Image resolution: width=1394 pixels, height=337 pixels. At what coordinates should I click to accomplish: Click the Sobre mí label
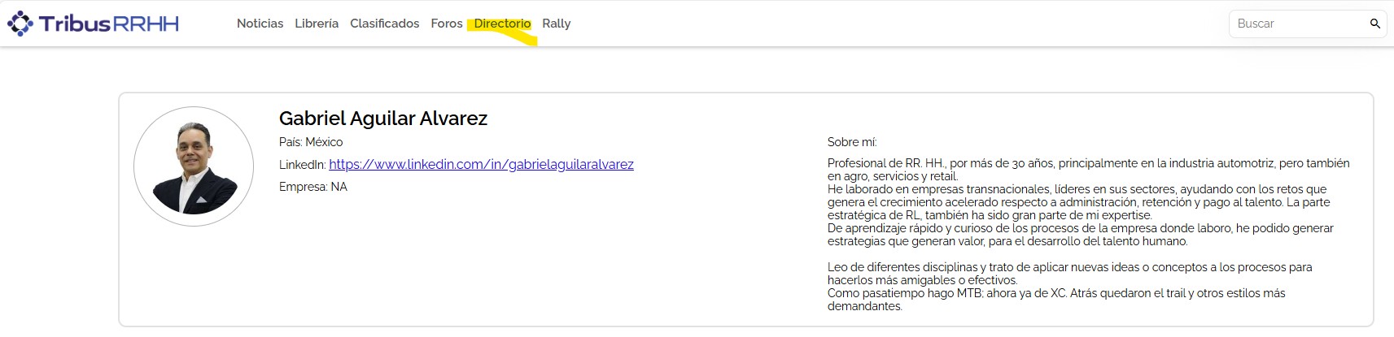[x=851, y=142]
